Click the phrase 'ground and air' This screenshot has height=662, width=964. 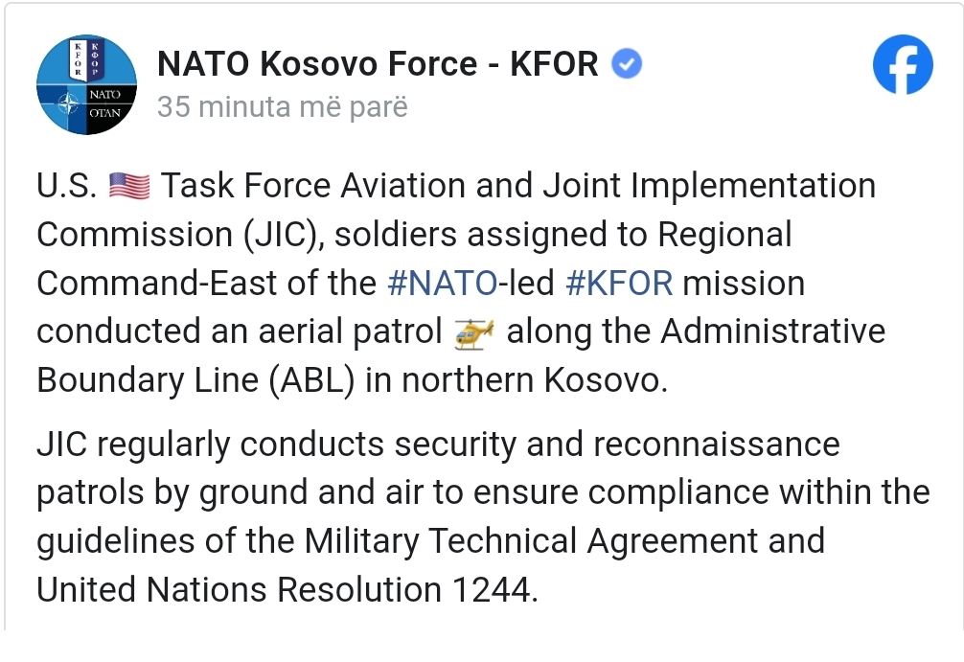311,493
